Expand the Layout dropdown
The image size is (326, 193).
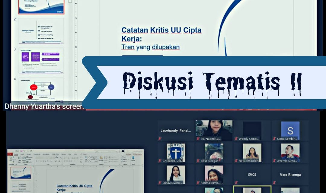(30, 157)
